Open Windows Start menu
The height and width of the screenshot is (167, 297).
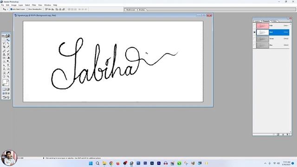[x=91, y=163]
